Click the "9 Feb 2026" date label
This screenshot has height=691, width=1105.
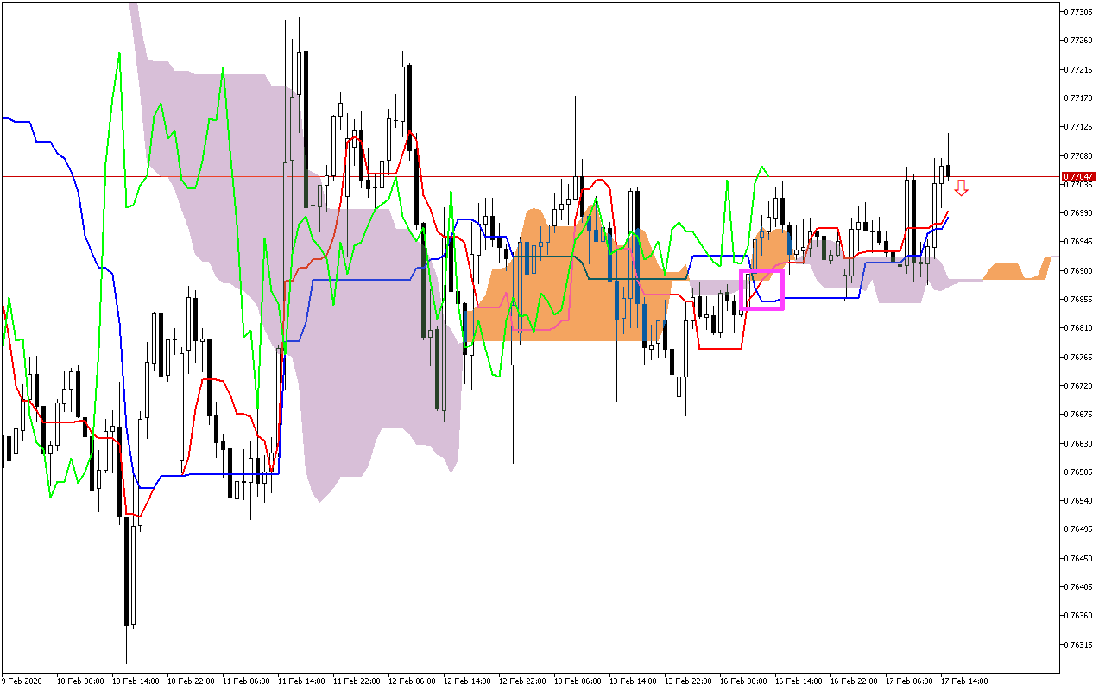22,681
